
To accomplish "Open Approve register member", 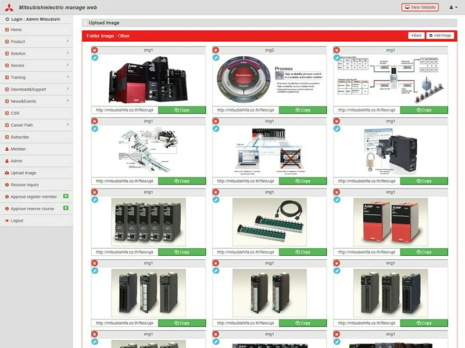I will [37, 197].
